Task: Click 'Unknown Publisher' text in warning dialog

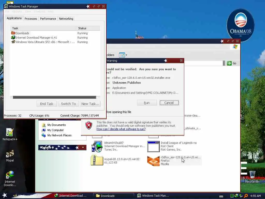Action: [x=127, y=83]
